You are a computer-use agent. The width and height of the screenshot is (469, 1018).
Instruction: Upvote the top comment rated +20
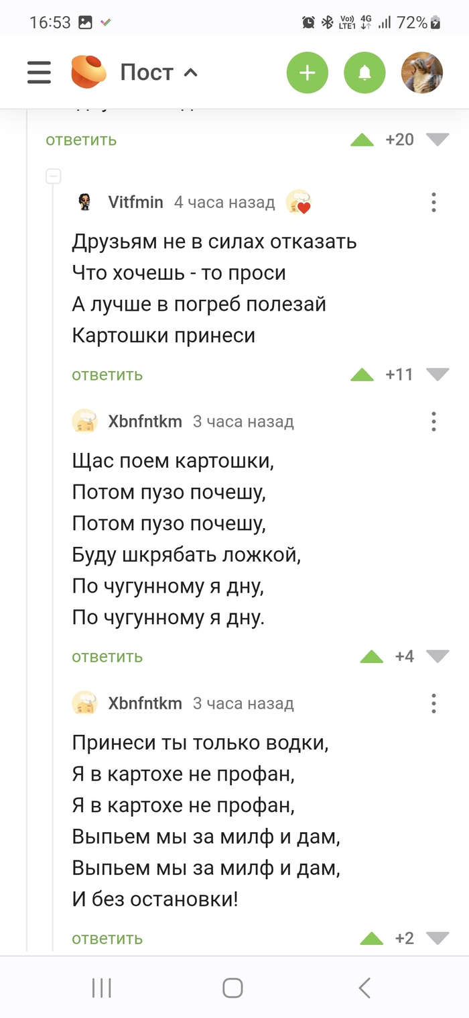362,140
